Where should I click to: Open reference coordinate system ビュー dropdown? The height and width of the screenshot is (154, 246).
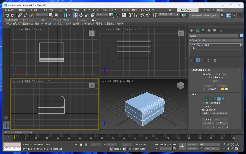click(102, 14)
